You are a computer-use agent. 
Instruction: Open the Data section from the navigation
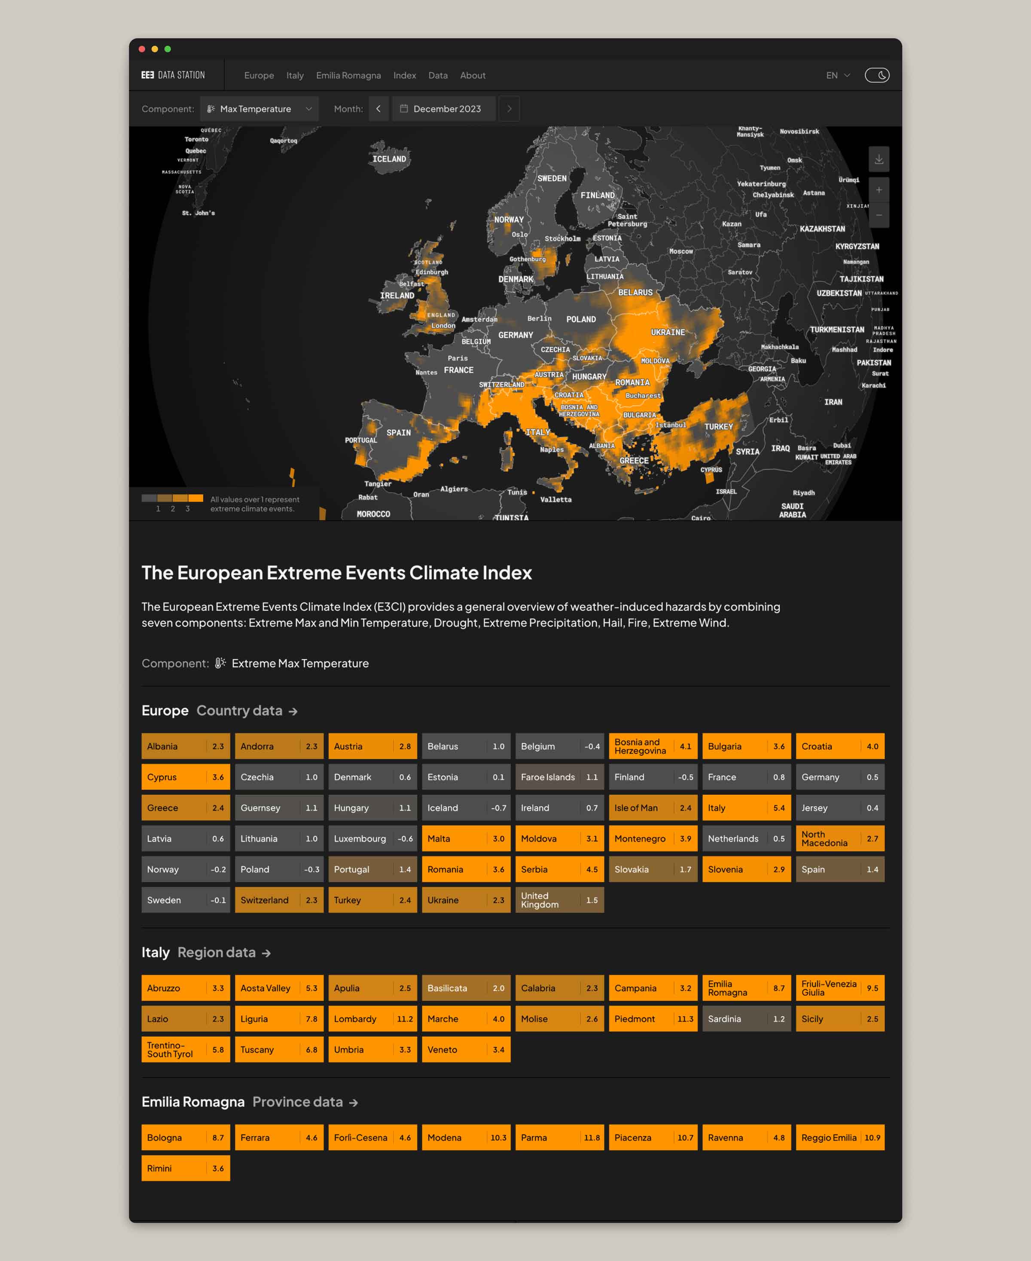[438, 76]
